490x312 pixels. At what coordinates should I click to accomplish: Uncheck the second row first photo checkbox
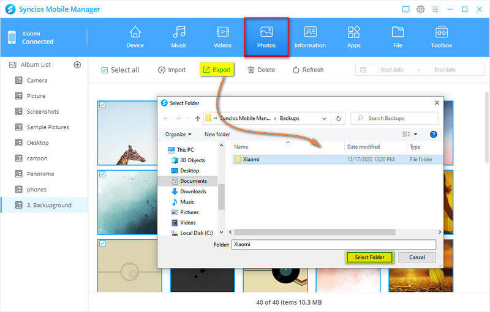point(102,175)
